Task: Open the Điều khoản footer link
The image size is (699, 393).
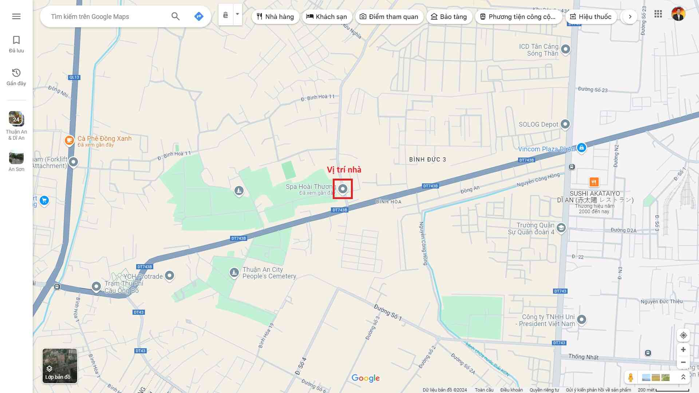Action: click(x=511, y=390)
